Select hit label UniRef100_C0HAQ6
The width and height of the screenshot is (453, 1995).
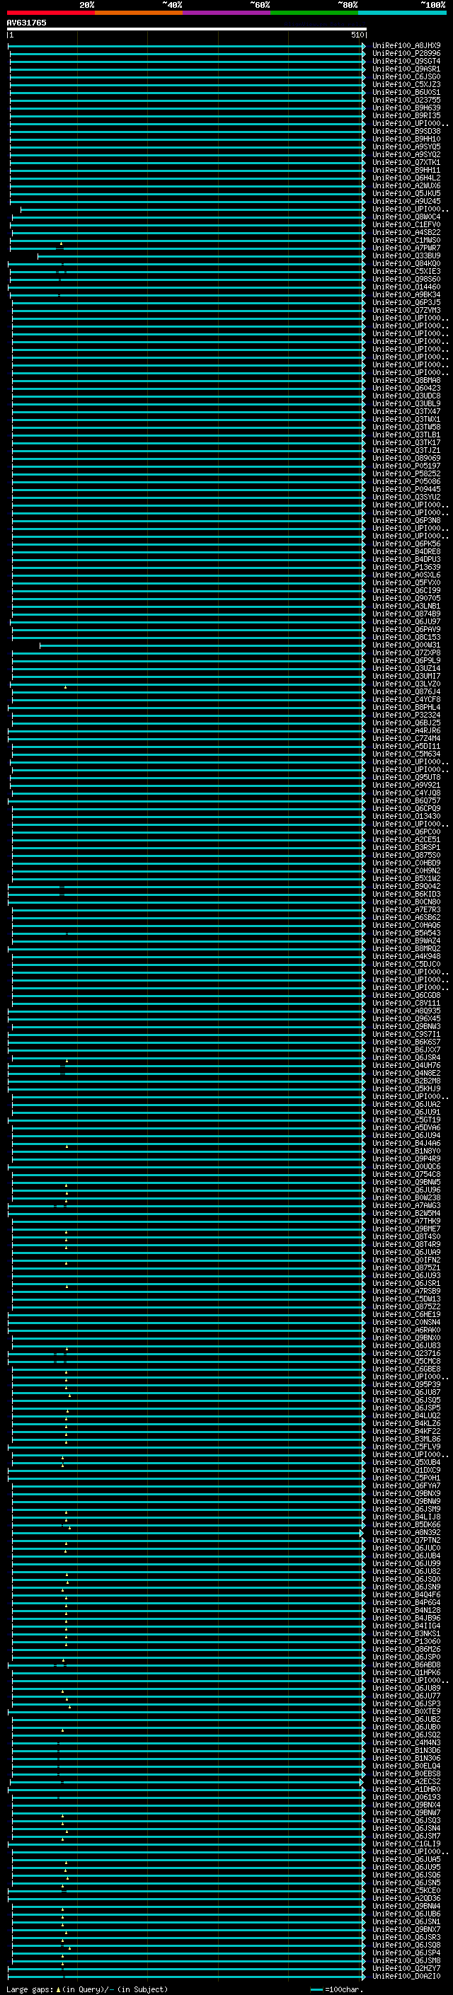point(406,925)
